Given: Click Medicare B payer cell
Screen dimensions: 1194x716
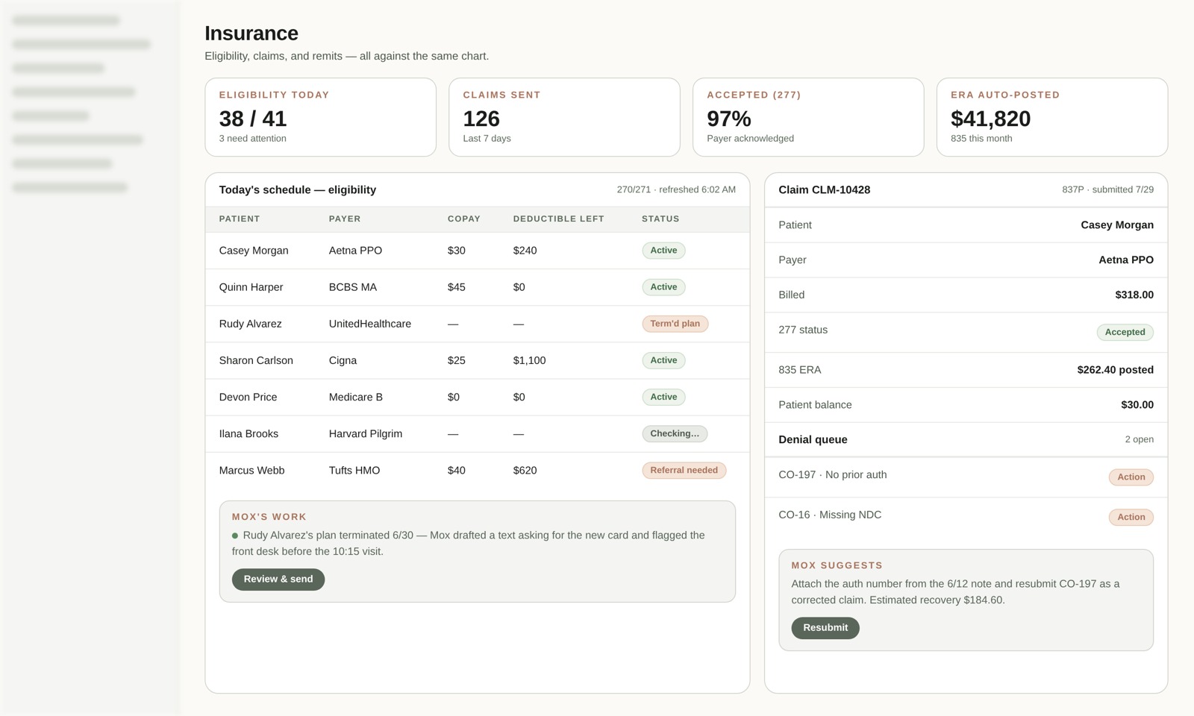Looking at the screenshot, I should pos(356,397).
